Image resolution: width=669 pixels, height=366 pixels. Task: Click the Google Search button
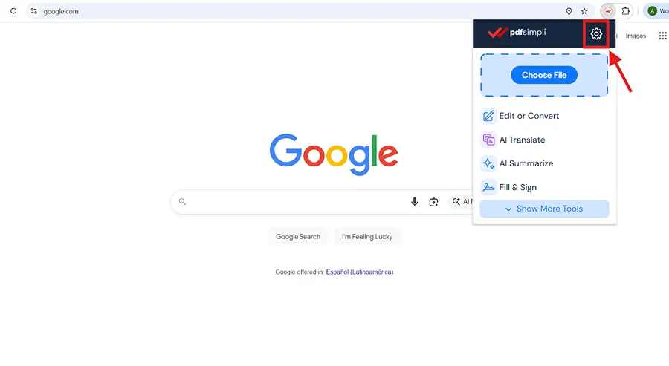click(298, 237)
